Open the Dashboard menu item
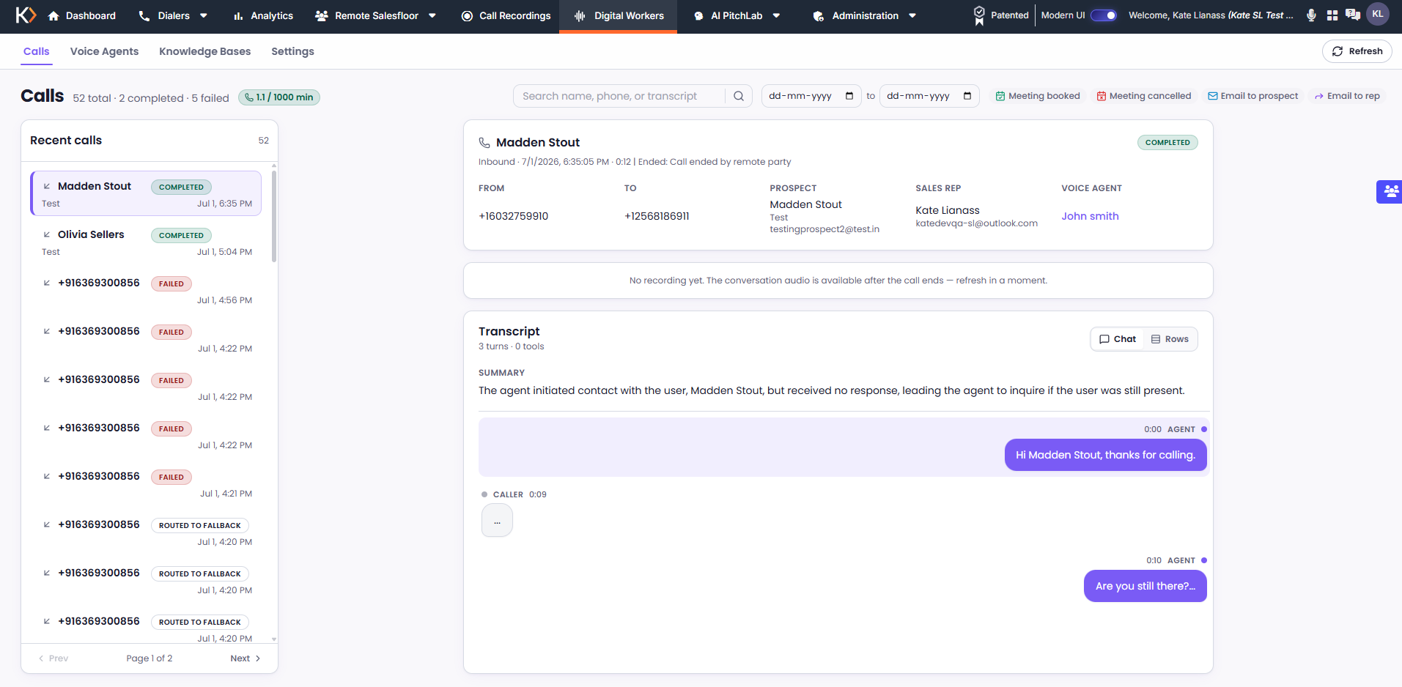The width and height of the screenshot is (1402, 687). pyautogui.click(x=82, y=15)
